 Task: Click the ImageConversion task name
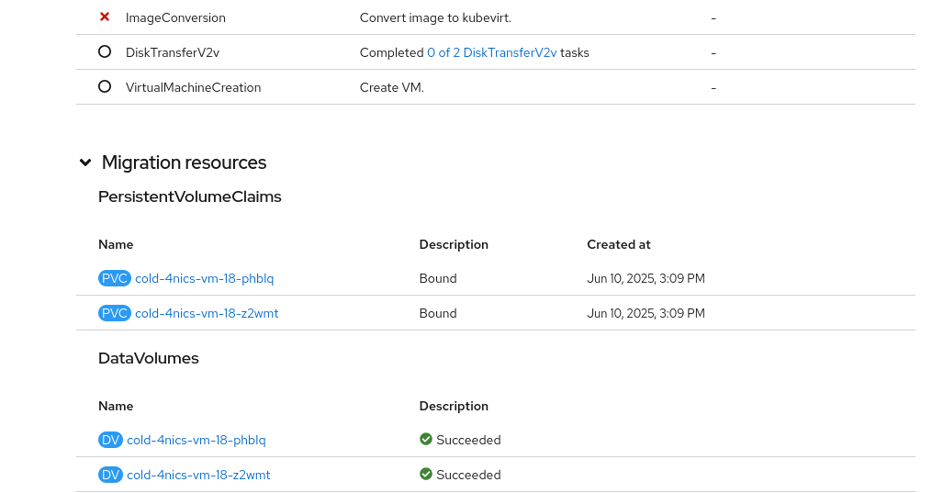[x=175, y=17]
